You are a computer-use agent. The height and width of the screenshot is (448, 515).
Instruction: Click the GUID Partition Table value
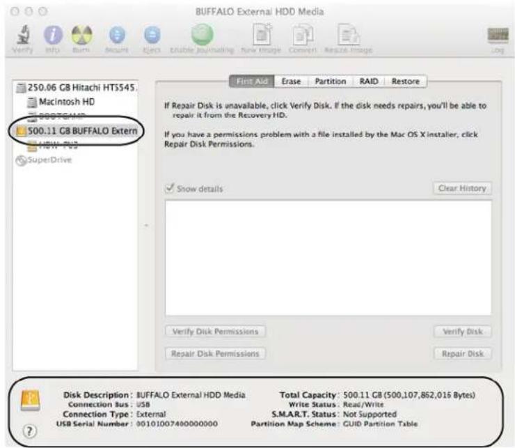point(381,424)
